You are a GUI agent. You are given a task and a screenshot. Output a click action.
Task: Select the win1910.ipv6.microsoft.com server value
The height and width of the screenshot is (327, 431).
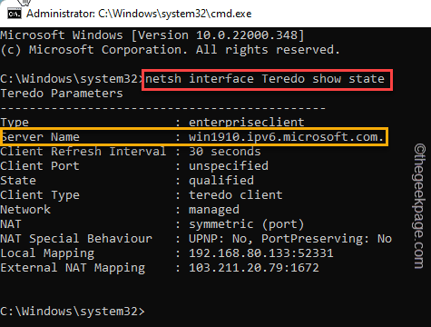(x=286, y=137)
